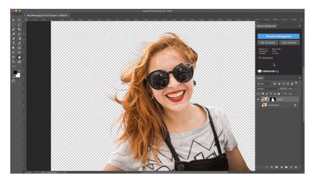Select the Zoom magnifier tool
313x182 pixels.
(14, 62)
